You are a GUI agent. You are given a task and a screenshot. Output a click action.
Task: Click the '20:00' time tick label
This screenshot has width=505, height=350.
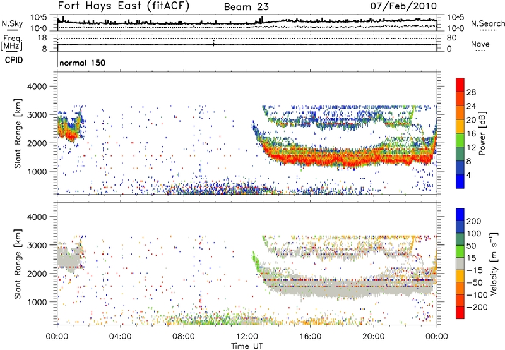(x=373, y=337)
